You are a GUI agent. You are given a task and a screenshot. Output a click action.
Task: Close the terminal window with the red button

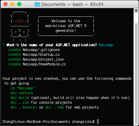coord(5,4)
